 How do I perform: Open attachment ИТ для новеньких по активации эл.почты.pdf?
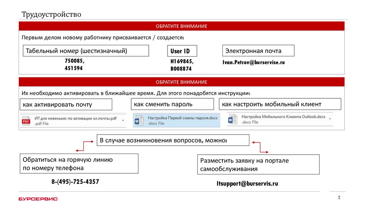pos(73,121)
